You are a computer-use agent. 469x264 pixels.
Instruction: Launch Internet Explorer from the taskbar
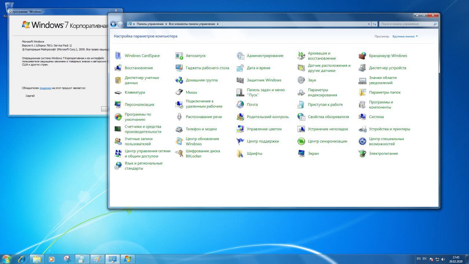pos(22,259)
